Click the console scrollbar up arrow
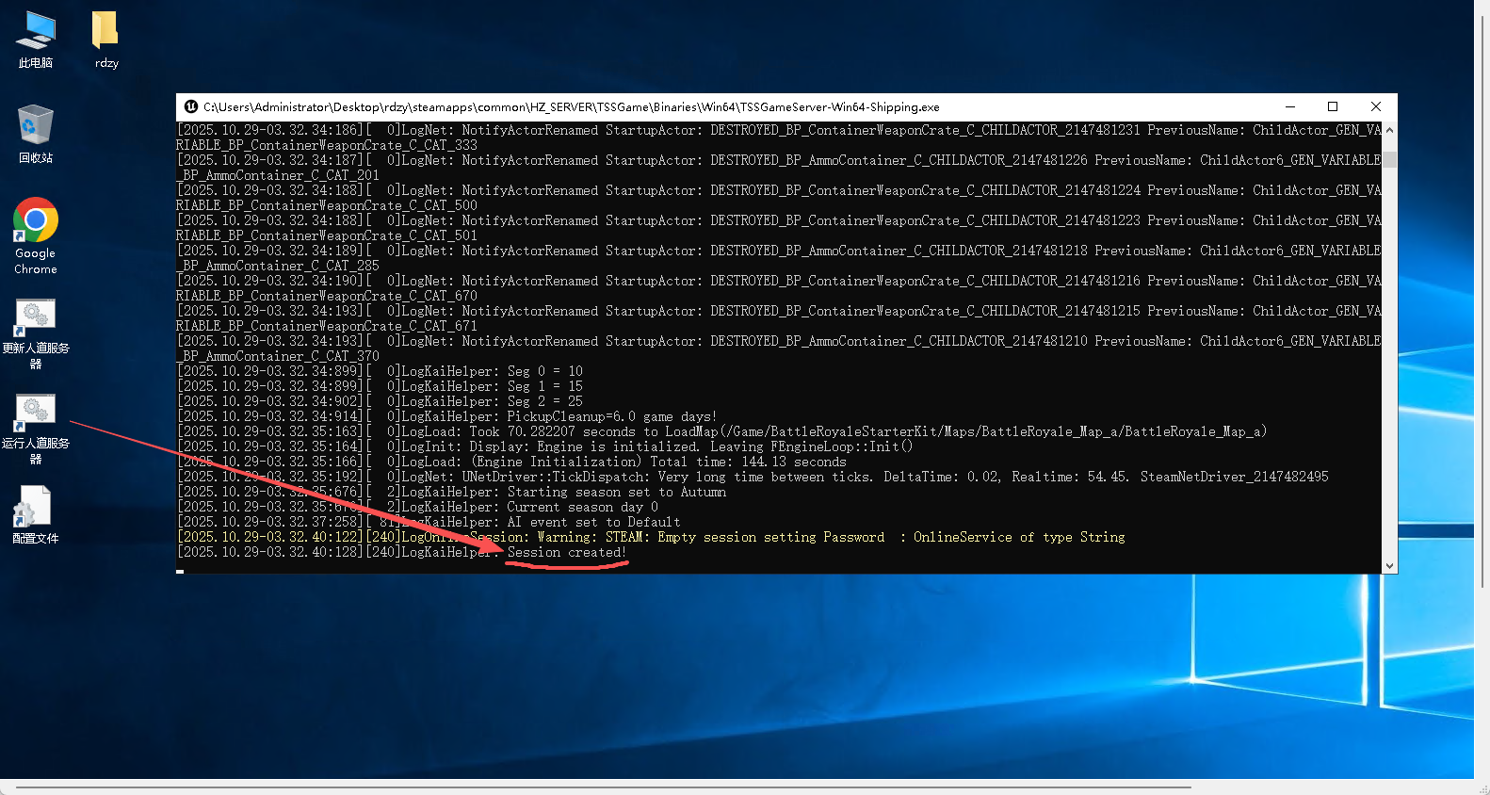The image size is (1490, 795). [x=1389, y=131]
